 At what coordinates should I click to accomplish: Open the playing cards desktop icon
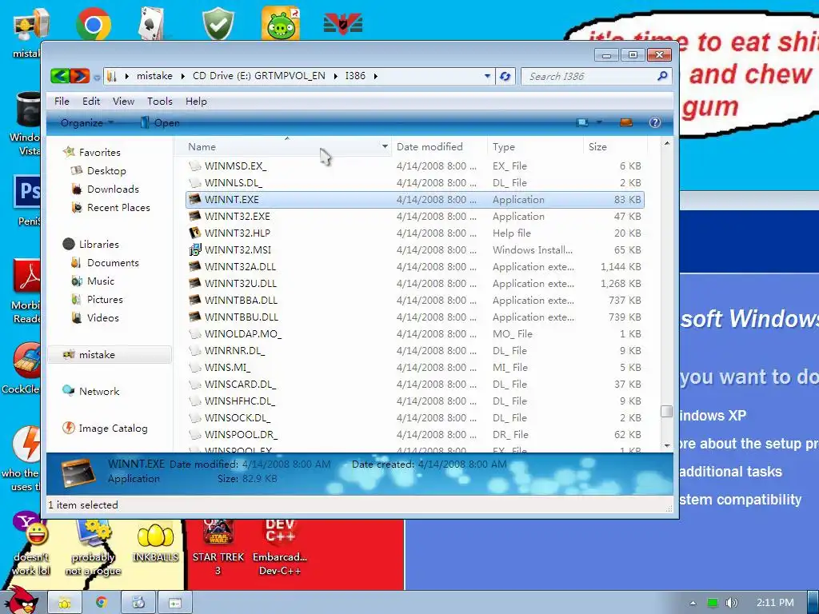point(153,24)
